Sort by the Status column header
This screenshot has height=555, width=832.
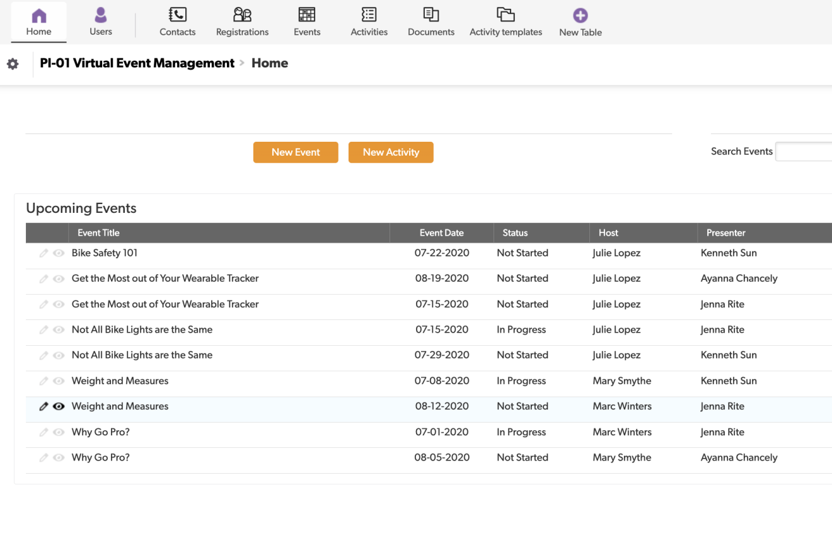[515, 233]
